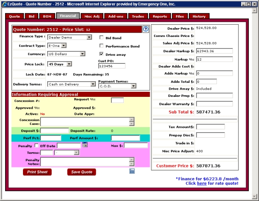
Task: Switch to the Reports tab
Action: tap(160, 16)
